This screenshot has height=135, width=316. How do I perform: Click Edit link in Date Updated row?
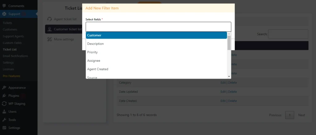pos(223,92)
